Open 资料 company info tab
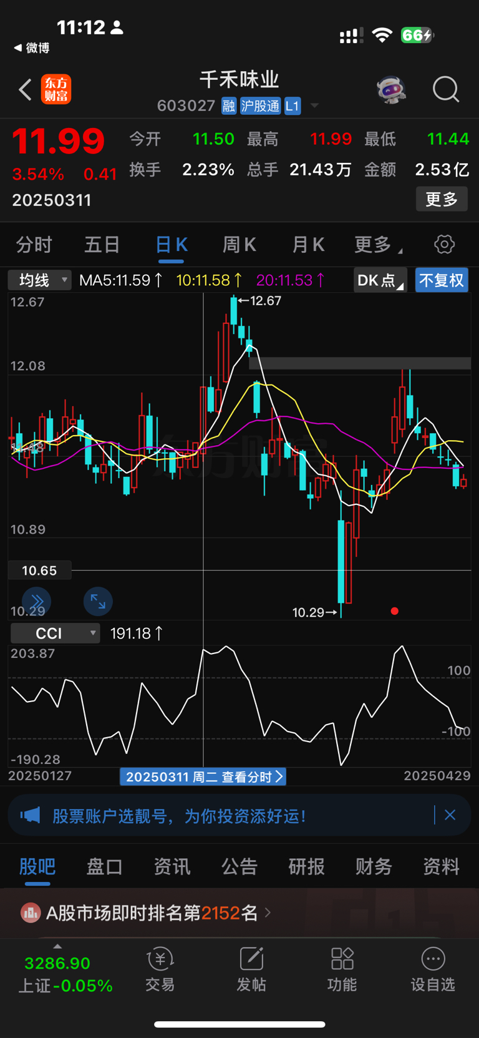479x1038 pixels. pos(441,866)
